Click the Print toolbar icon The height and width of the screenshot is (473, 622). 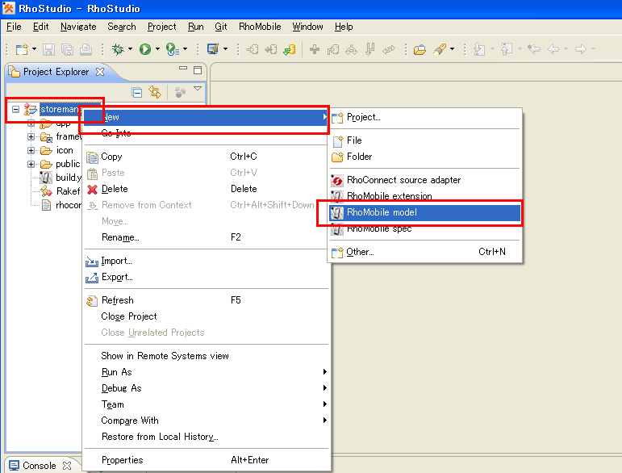(x=86, y=49)
